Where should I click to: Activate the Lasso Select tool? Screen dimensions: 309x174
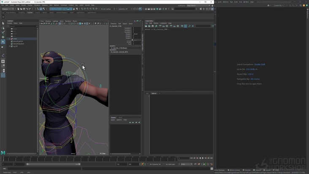(x=3, y=28)
